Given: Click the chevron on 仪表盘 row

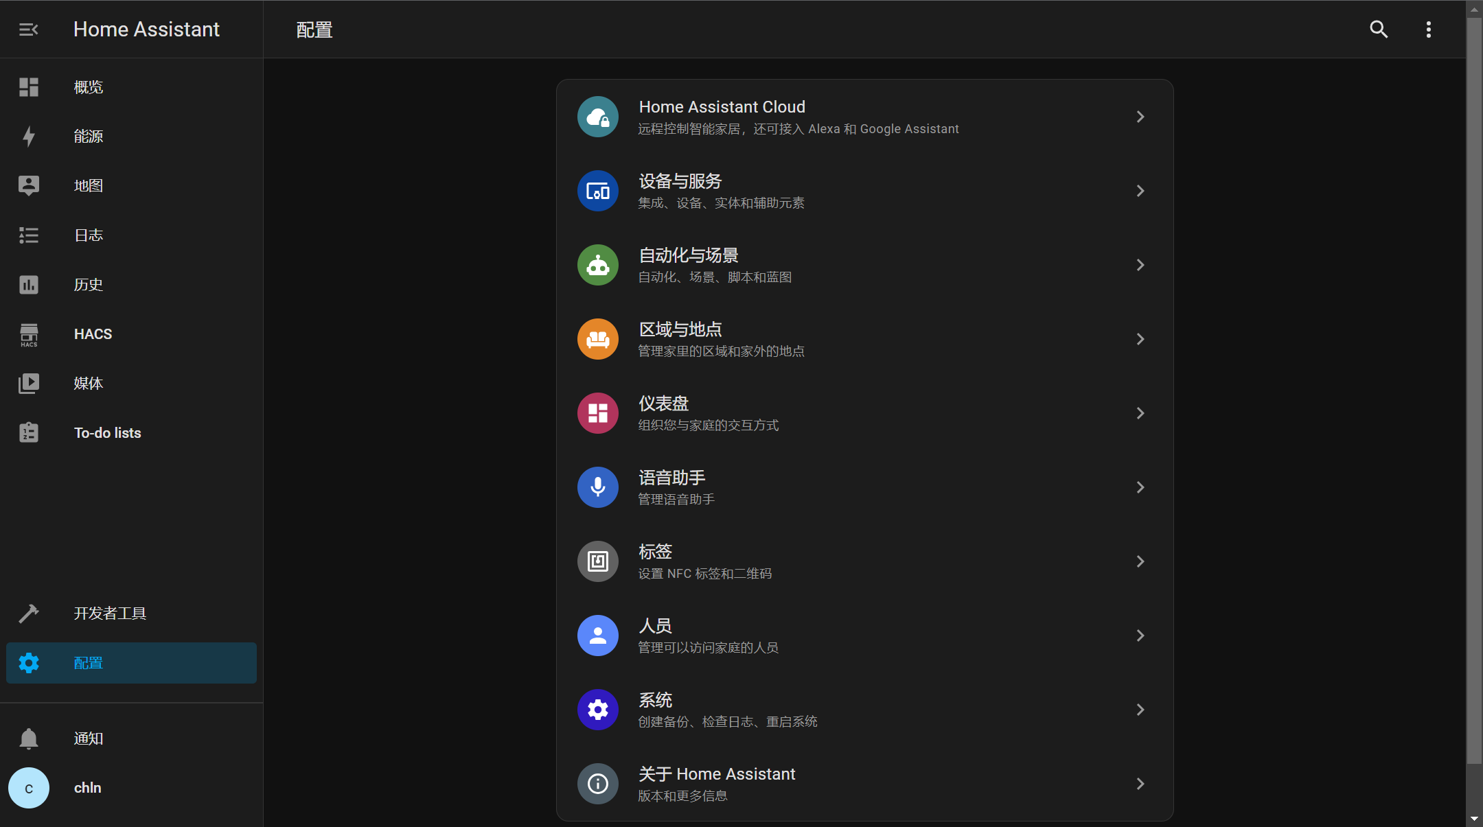Looking at the screenshot, I should tap(1140, 413).
